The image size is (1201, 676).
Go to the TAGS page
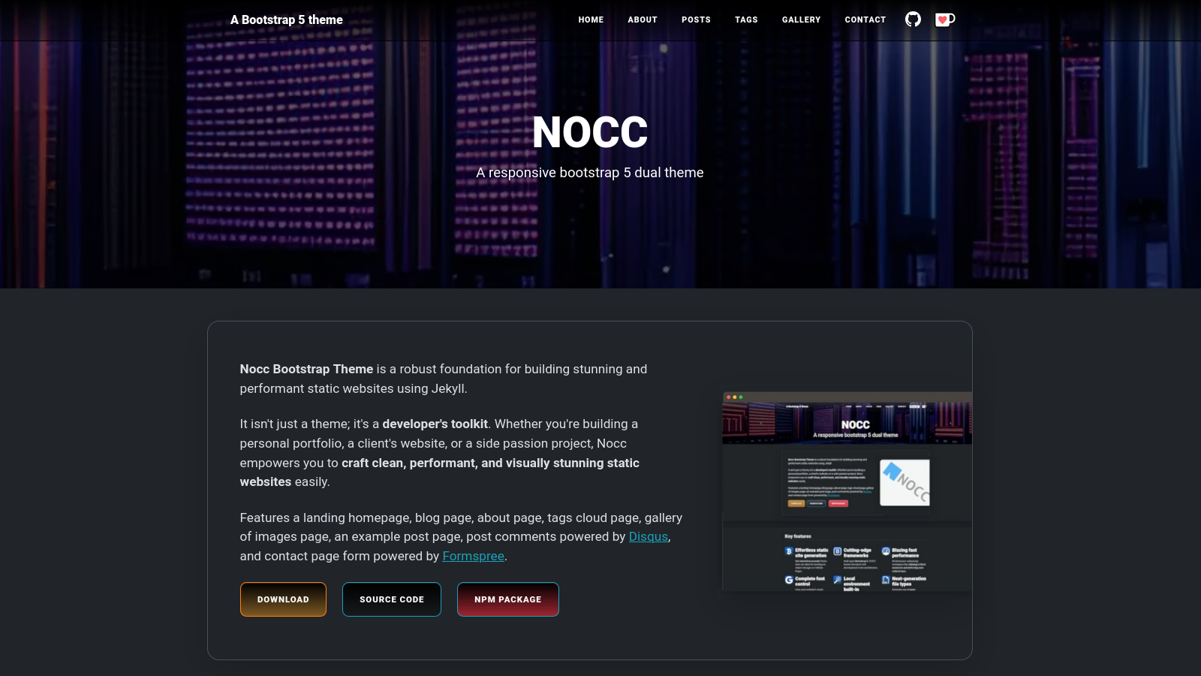point(746,20)
